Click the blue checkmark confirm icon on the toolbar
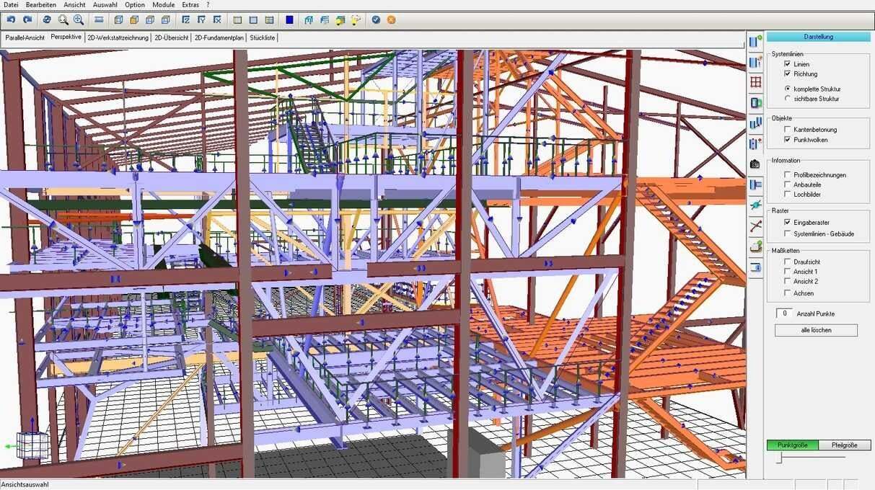Screen dimensions: 875x490 375,19
